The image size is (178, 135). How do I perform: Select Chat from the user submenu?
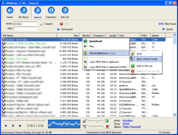pyautogui.click(x=146, y=54)
